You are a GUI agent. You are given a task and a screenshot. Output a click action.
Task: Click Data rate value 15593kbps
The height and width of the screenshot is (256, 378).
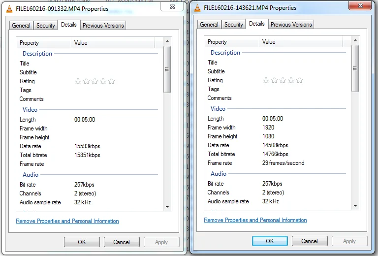pyautogui.click(x=87, y=146)
